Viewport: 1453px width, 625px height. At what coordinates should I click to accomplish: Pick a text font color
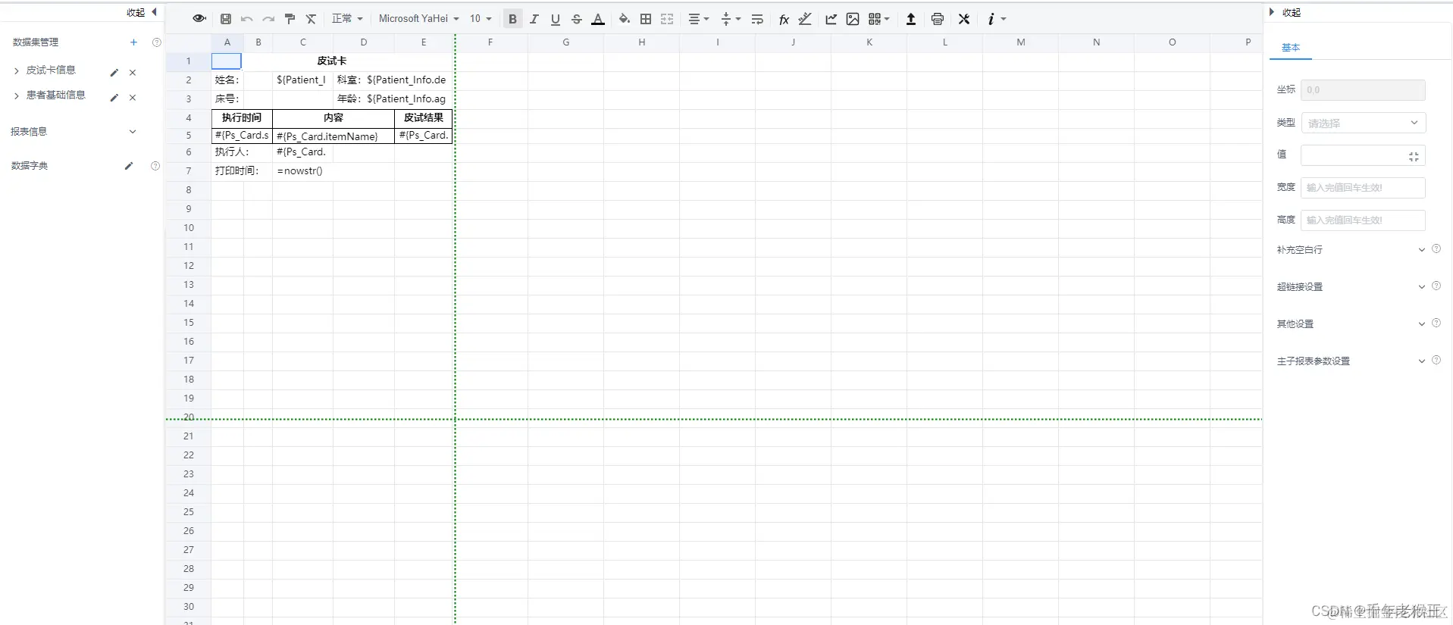[598, 19]
